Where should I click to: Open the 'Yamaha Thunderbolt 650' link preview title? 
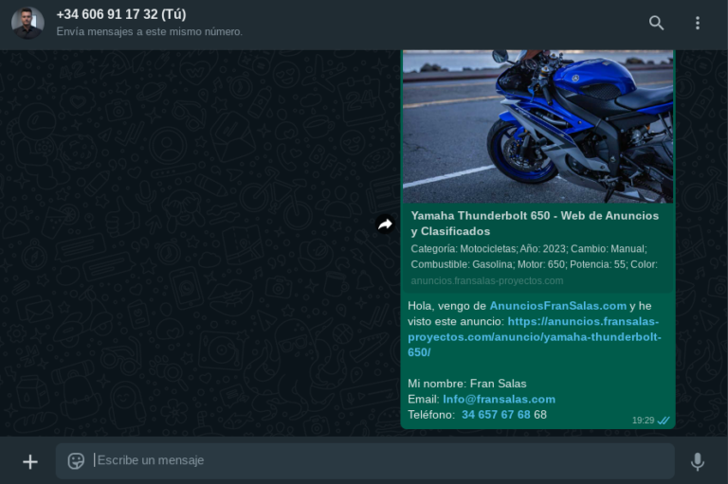tap(535, 224)
